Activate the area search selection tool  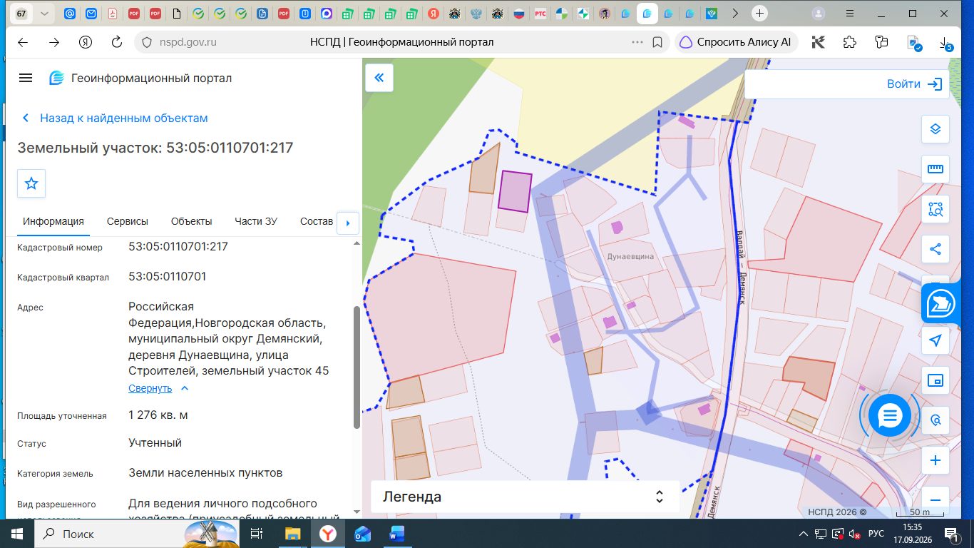(935, 209)
